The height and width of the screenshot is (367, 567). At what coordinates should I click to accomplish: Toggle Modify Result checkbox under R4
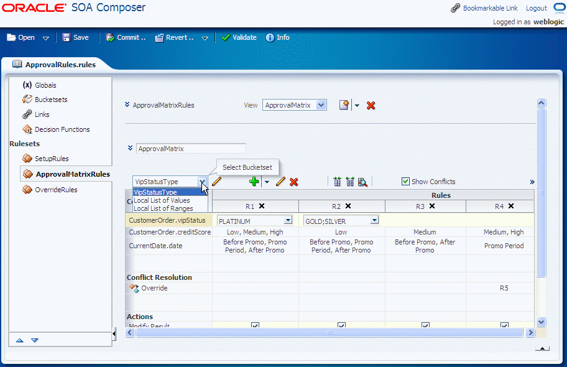(504, 325)
